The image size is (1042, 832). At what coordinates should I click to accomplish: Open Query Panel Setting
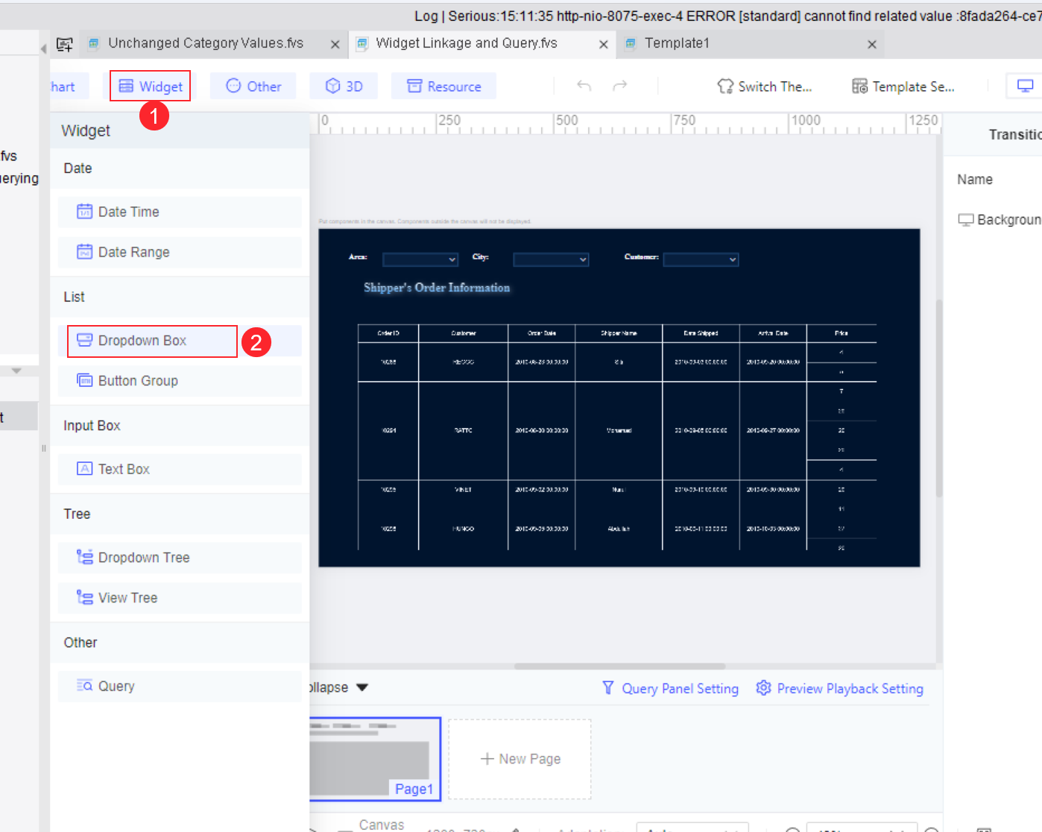670,689
